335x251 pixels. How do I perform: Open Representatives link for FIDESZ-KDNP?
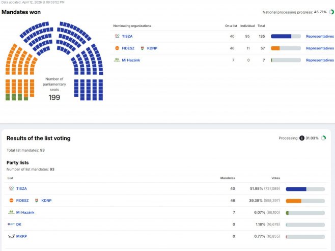[320, 48]
